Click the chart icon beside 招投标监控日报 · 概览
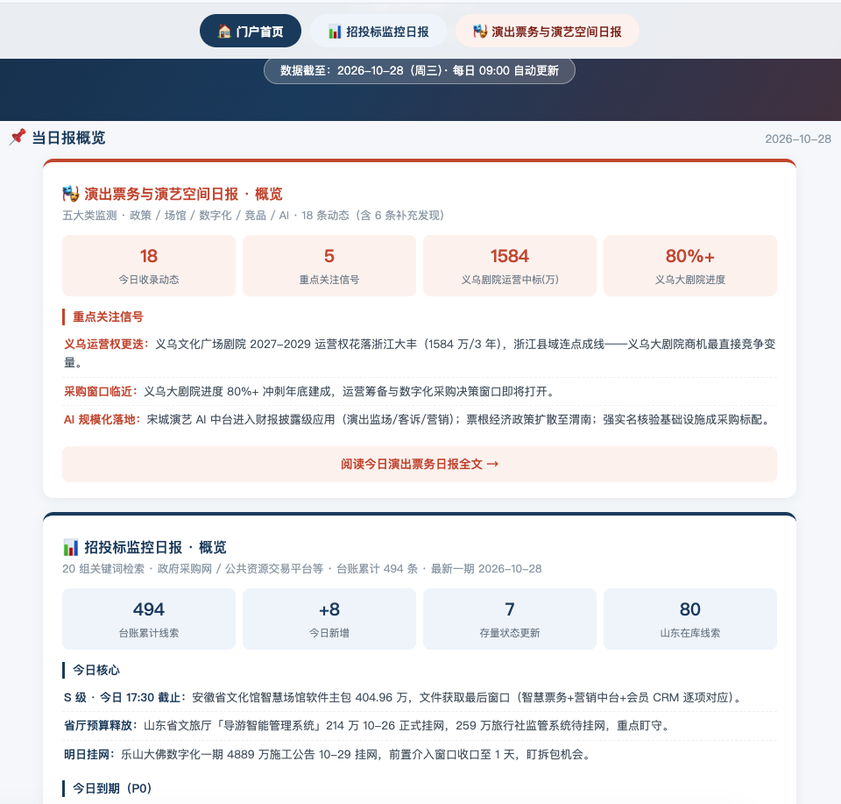841x804 pixels. point(71,547)
